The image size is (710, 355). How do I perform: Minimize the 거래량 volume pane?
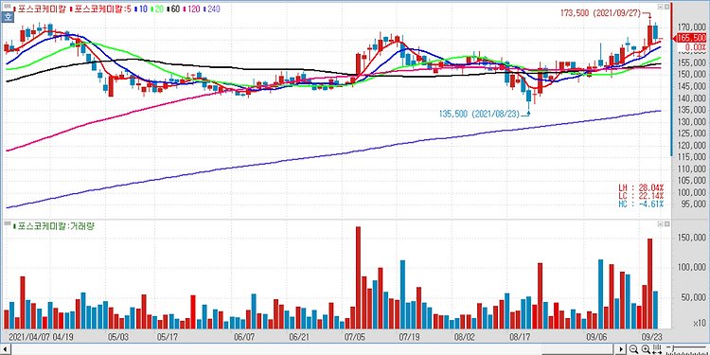[x=660, y=225]
